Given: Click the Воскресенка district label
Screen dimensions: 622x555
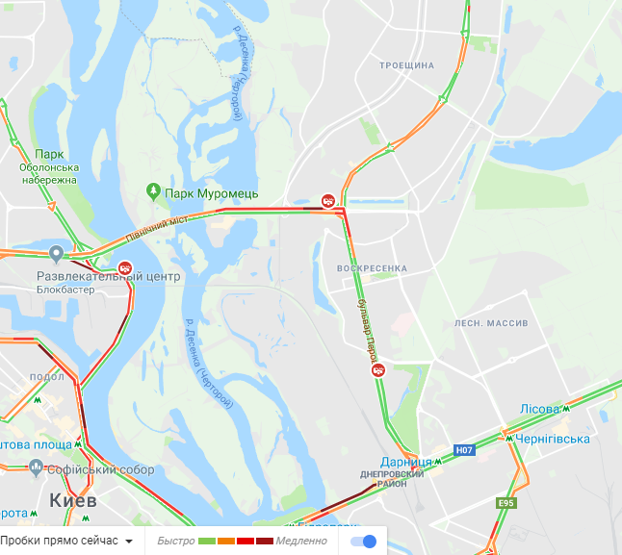Looking at the screenshot, I should 372,268.
